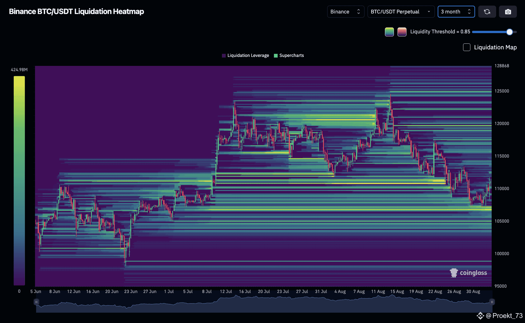525x323 pixels.
Task: Click the 424.98M scale maximum label
Action: 19,70
